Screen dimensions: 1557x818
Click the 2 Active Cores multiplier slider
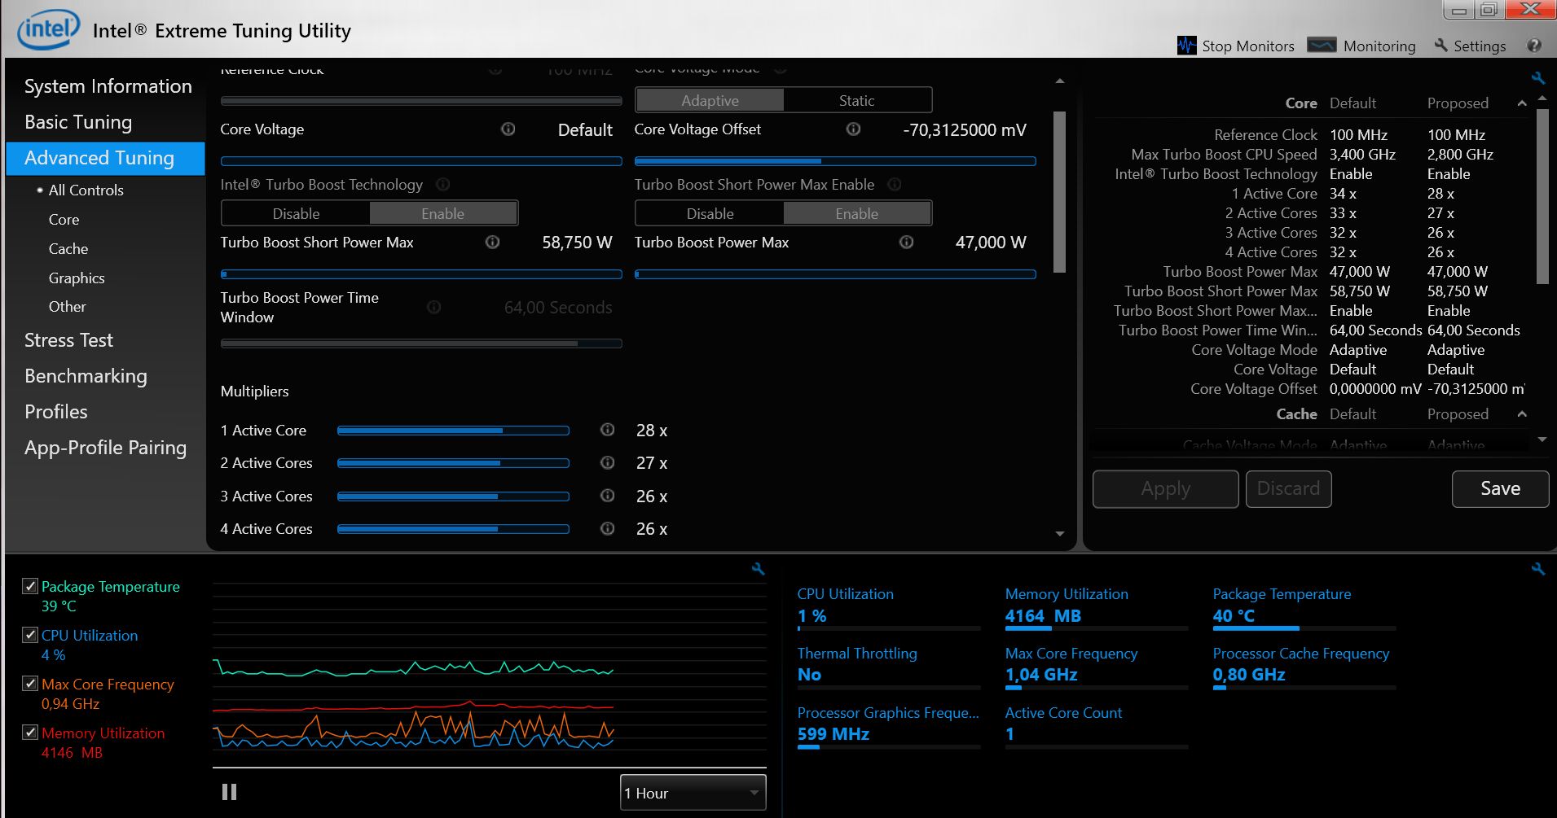[453, 462]
